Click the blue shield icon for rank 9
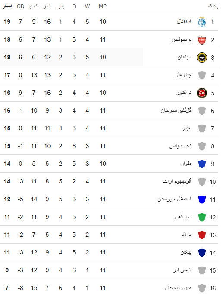This screenshot has width=221, height=296. pyautogui.click(x=202, y=164)
